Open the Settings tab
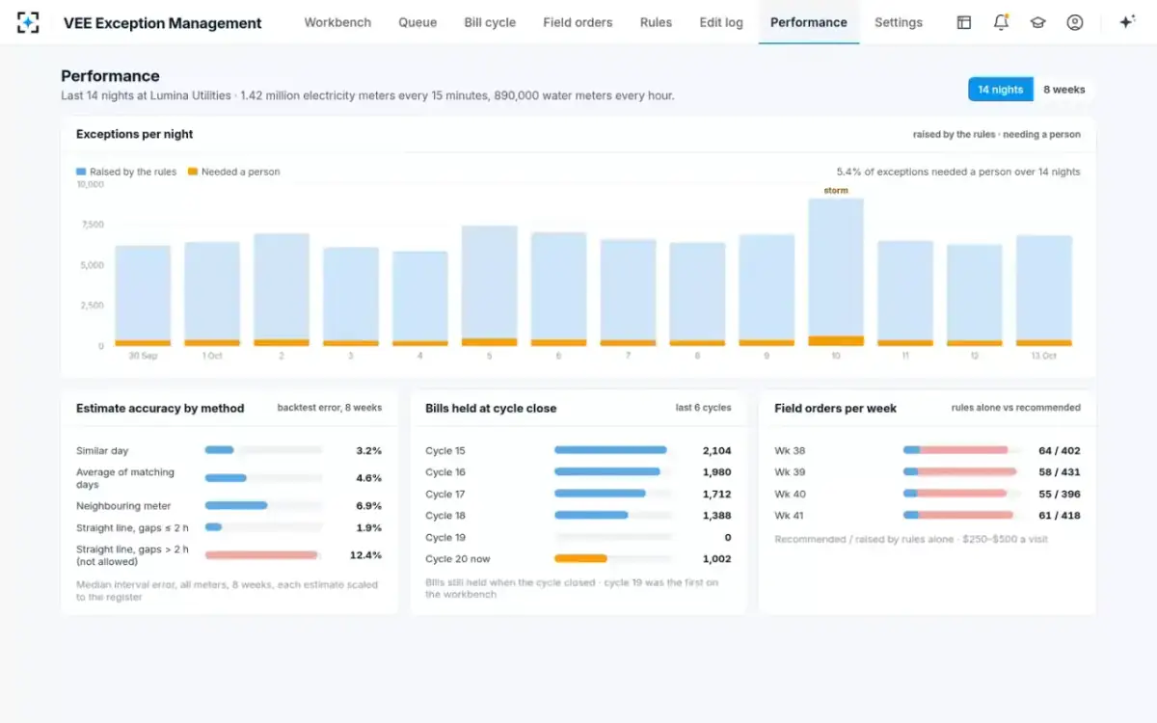Screen dimensions: 1157x723 899,22
